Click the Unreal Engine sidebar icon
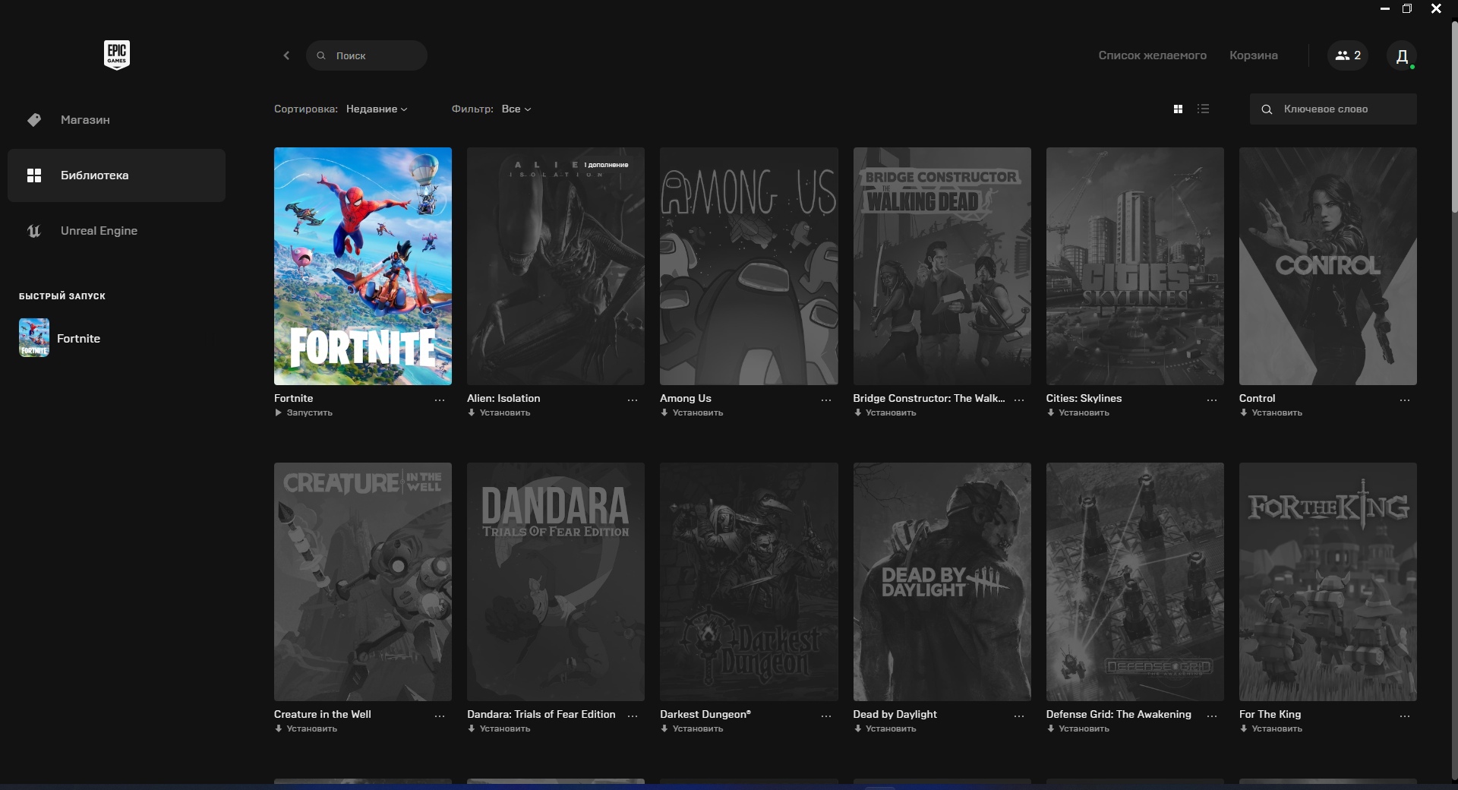Image resolution: width=1458 pixels, height=790 pixels. pyautogui.click(x=34, y=231)
